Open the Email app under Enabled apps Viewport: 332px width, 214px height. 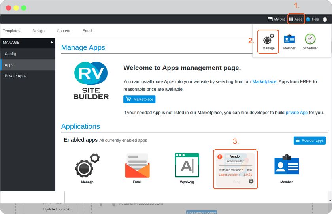(x=137, y=168)
